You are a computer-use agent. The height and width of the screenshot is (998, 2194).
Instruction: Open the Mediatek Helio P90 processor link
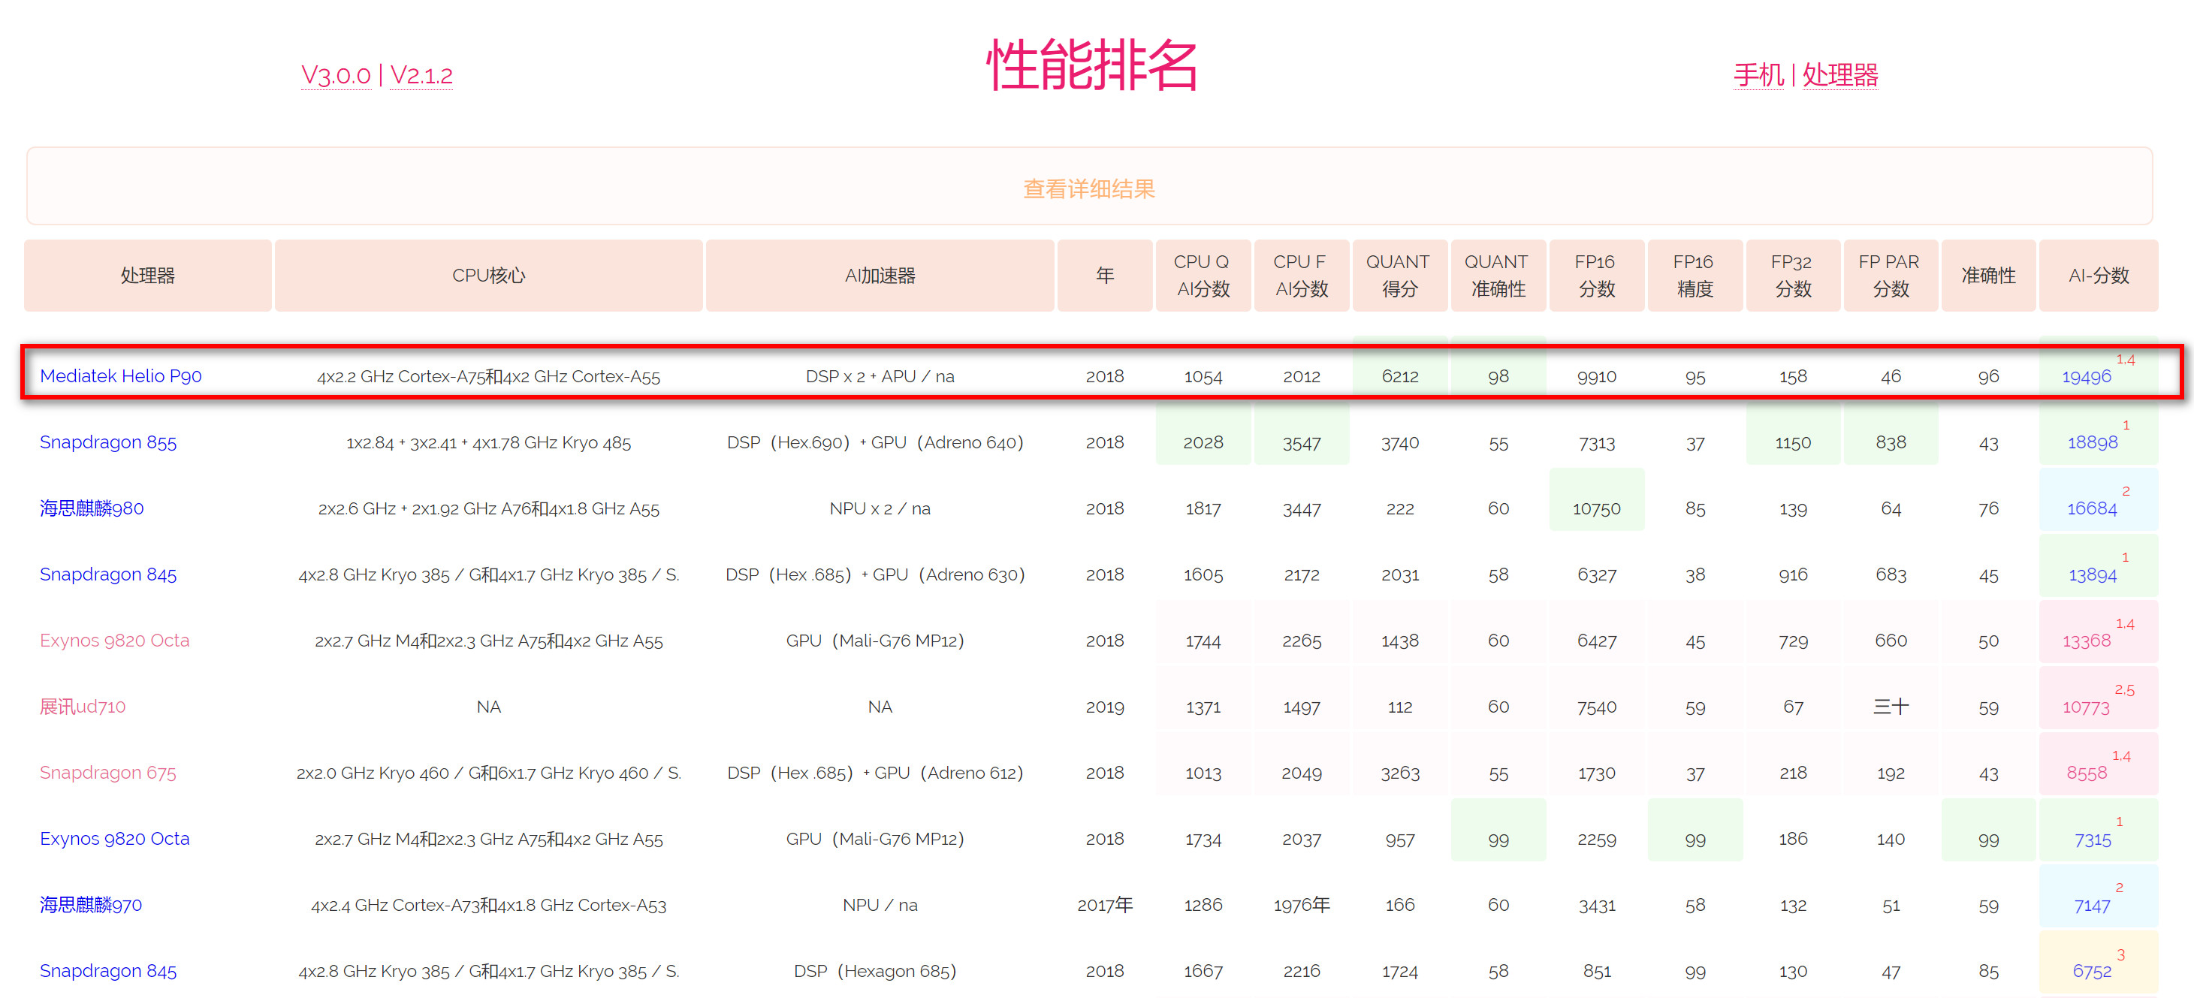point(121,376)
